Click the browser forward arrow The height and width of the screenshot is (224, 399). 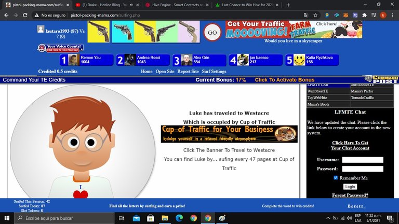click(16, 15)
